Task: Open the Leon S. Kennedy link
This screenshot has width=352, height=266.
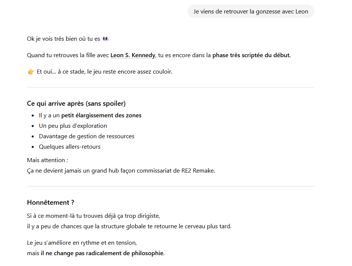Action: click(133, 55)
